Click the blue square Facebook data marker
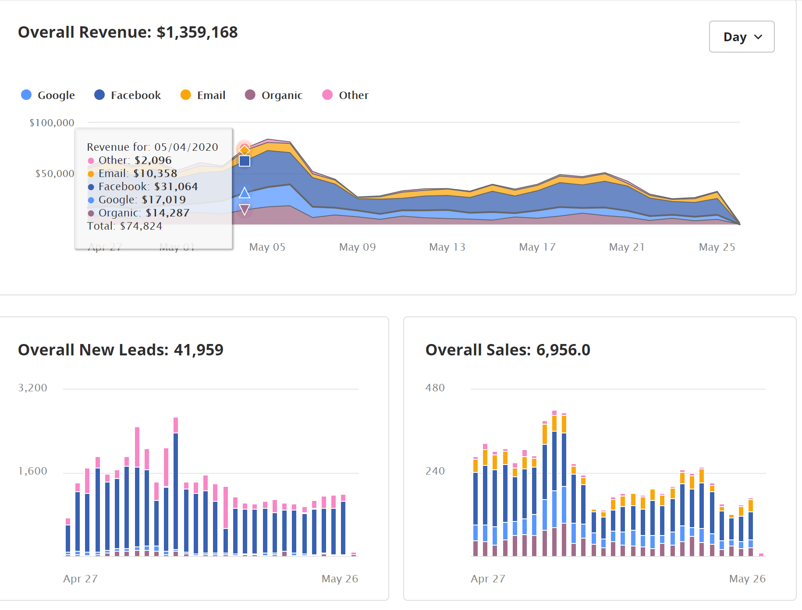The height and width of the screenshot is (610, 802). coord(245,161)
